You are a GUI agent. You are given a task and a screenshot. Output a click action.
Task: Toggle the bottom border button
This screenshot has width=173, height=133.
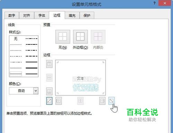[x=49, y=91]
